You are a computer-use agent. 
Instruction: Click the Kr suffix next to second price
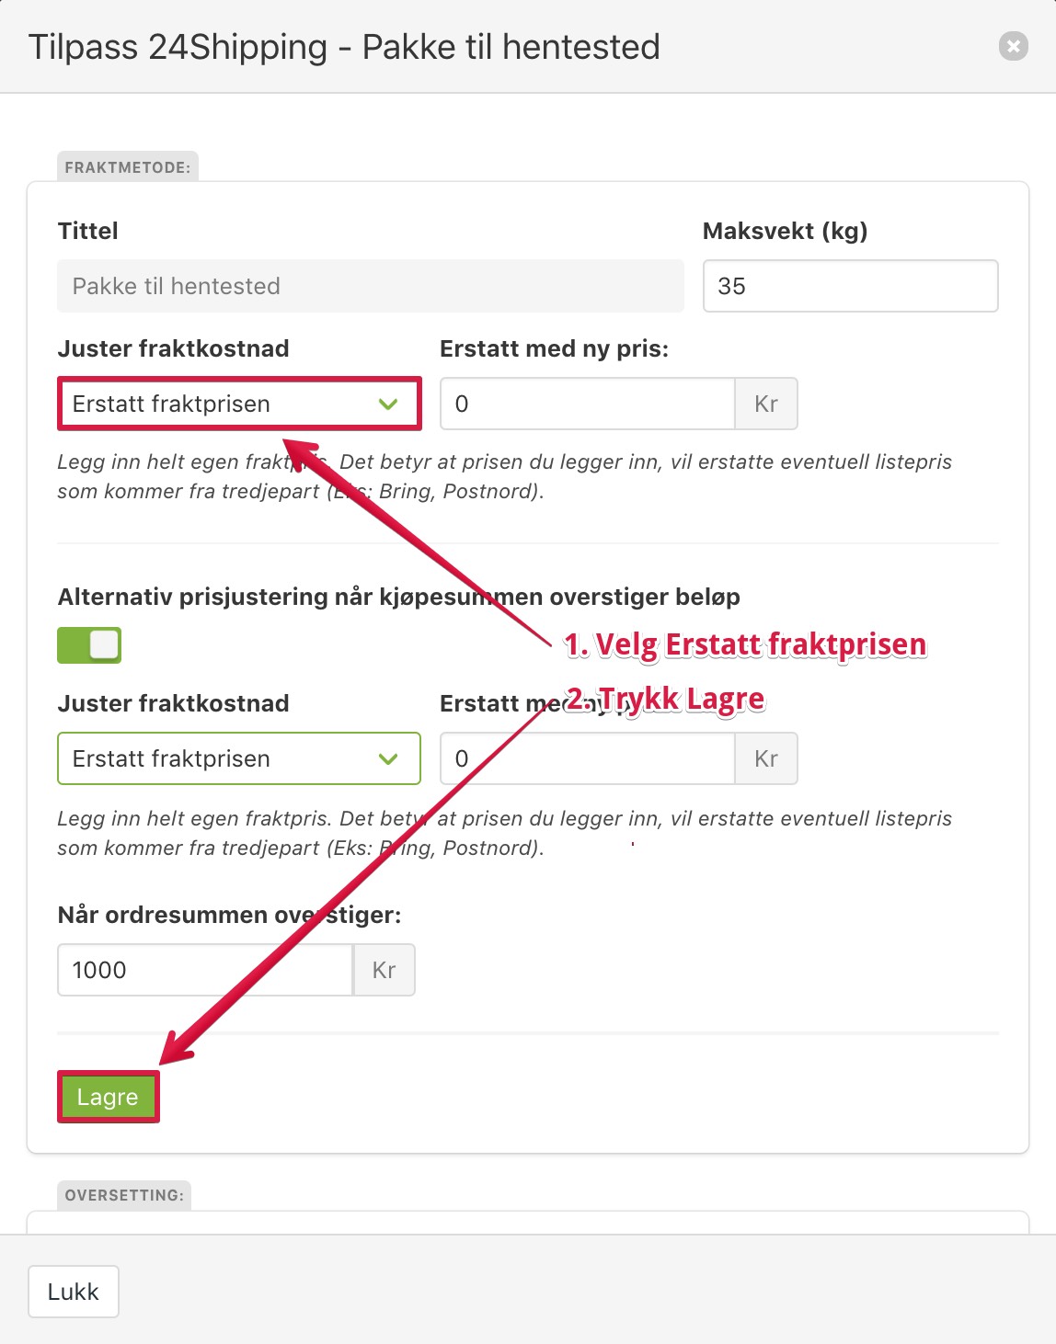766,758
